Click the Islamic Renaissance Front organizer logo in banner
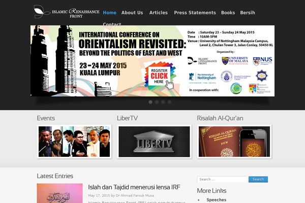 [x=202, y=61]
